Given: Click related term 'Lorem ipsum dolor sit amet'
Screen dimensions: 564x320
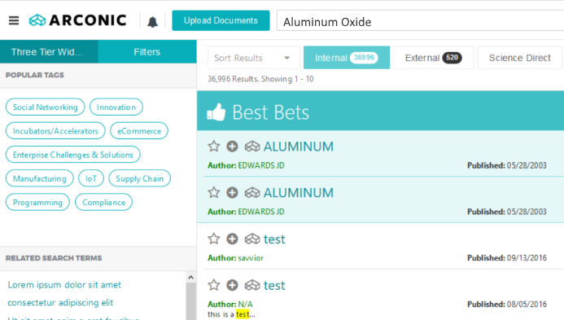Looking at the screenshot, I should (x=64, y=285).
